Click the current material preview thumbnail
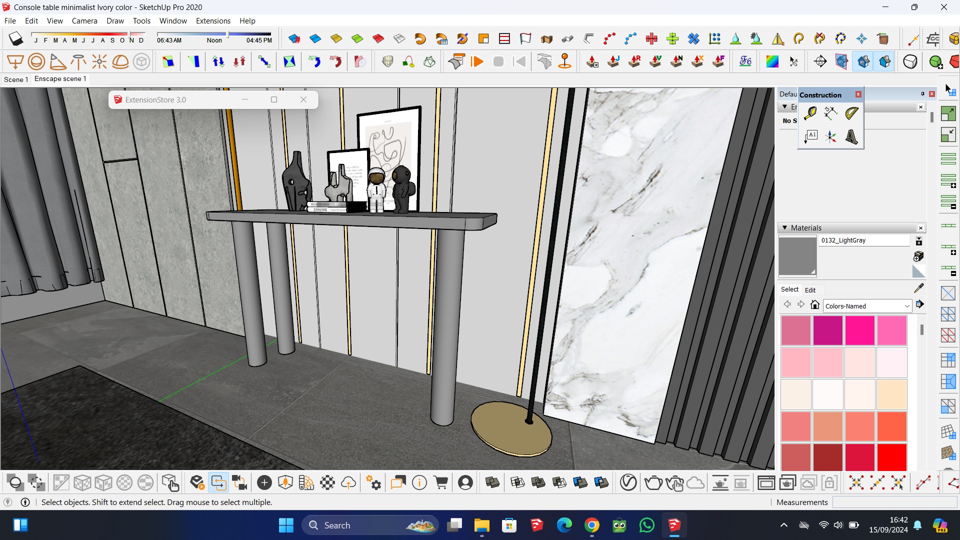960x540 pixels. (797, 256)
